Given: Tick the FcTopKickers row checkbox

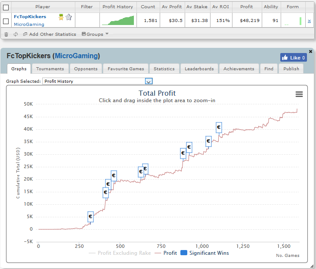Looking at the screenshot, I should click(x=6, y=21).
